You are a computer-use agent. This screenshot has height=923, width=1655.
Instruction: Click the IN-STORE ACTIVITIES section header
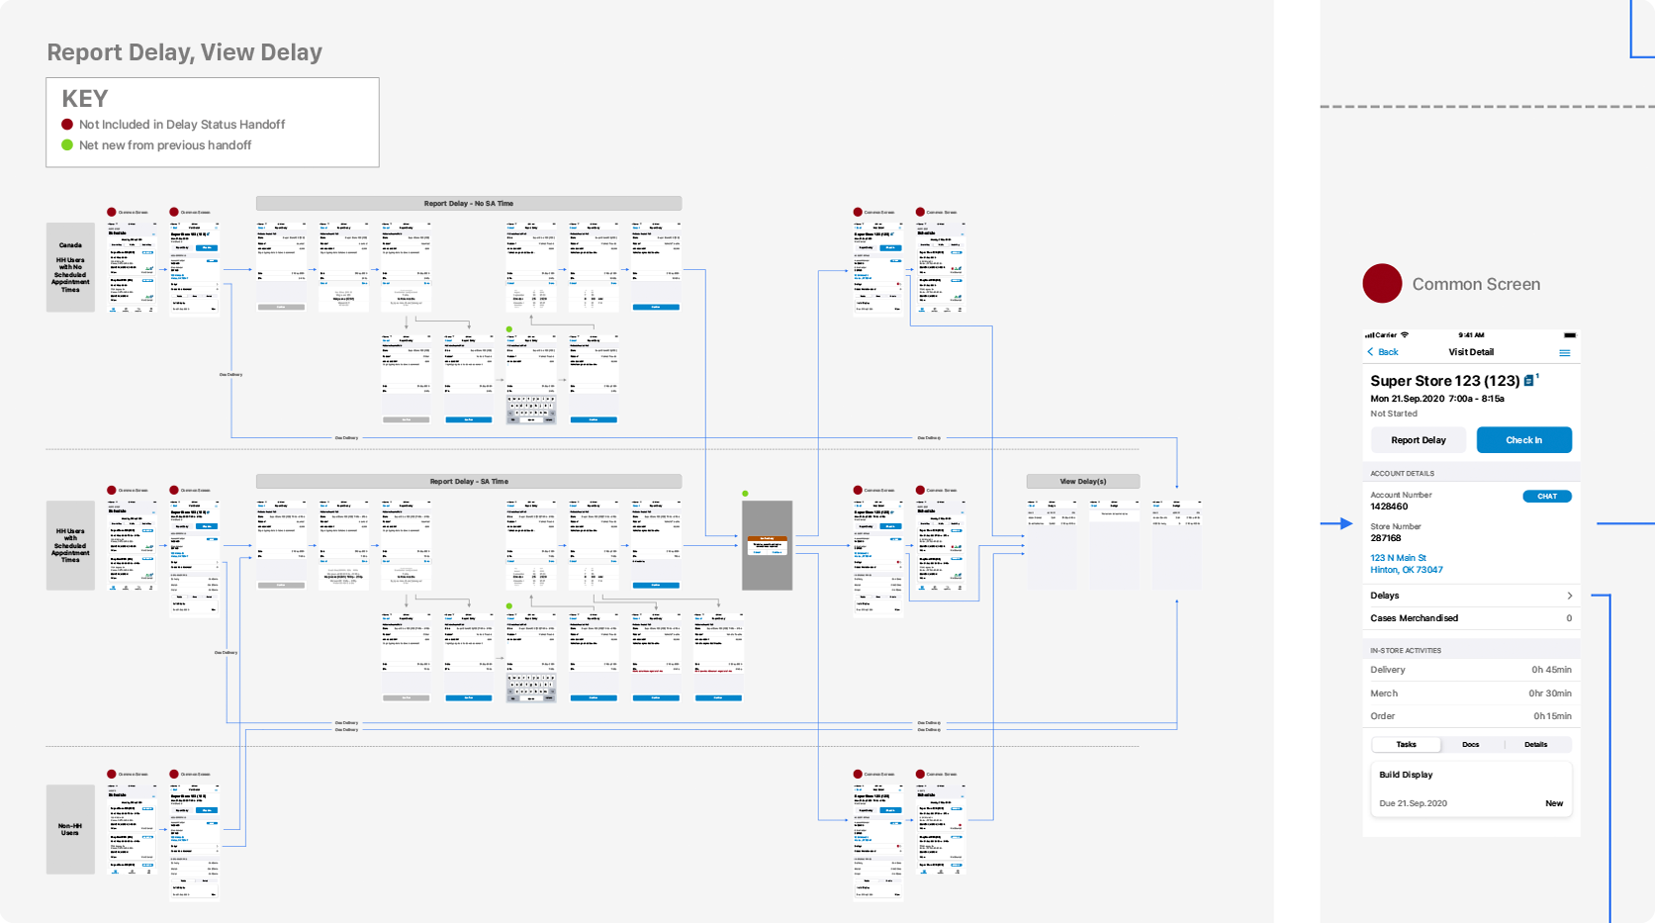[x=1406, y=651]
